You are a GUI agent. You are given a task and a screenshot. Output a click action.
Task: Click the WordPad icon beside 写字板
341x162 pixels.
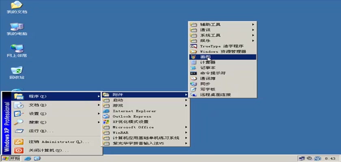(193, 90)
